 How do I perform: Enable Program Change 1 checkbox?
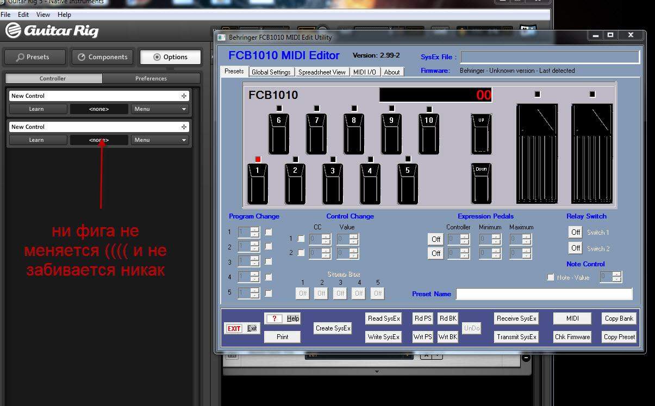pos(269,232)
